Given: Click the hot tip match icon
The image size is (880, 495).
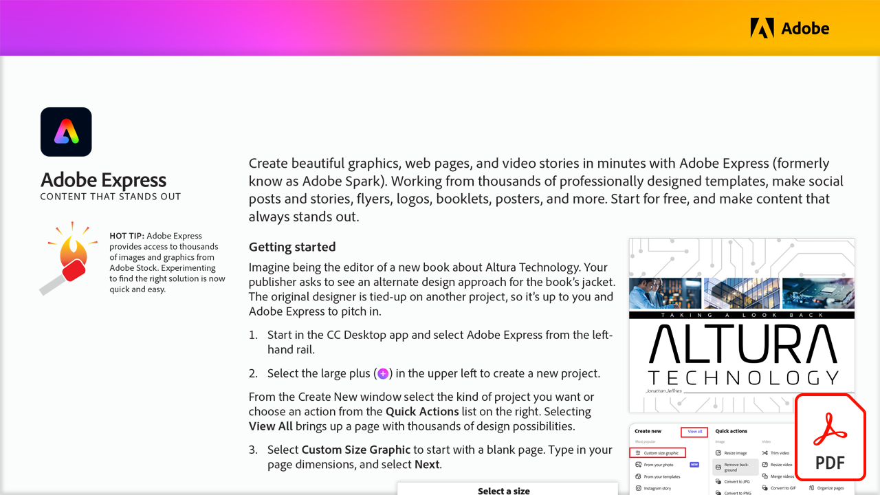Looking at the screenshot, I should tap(69, 258).
